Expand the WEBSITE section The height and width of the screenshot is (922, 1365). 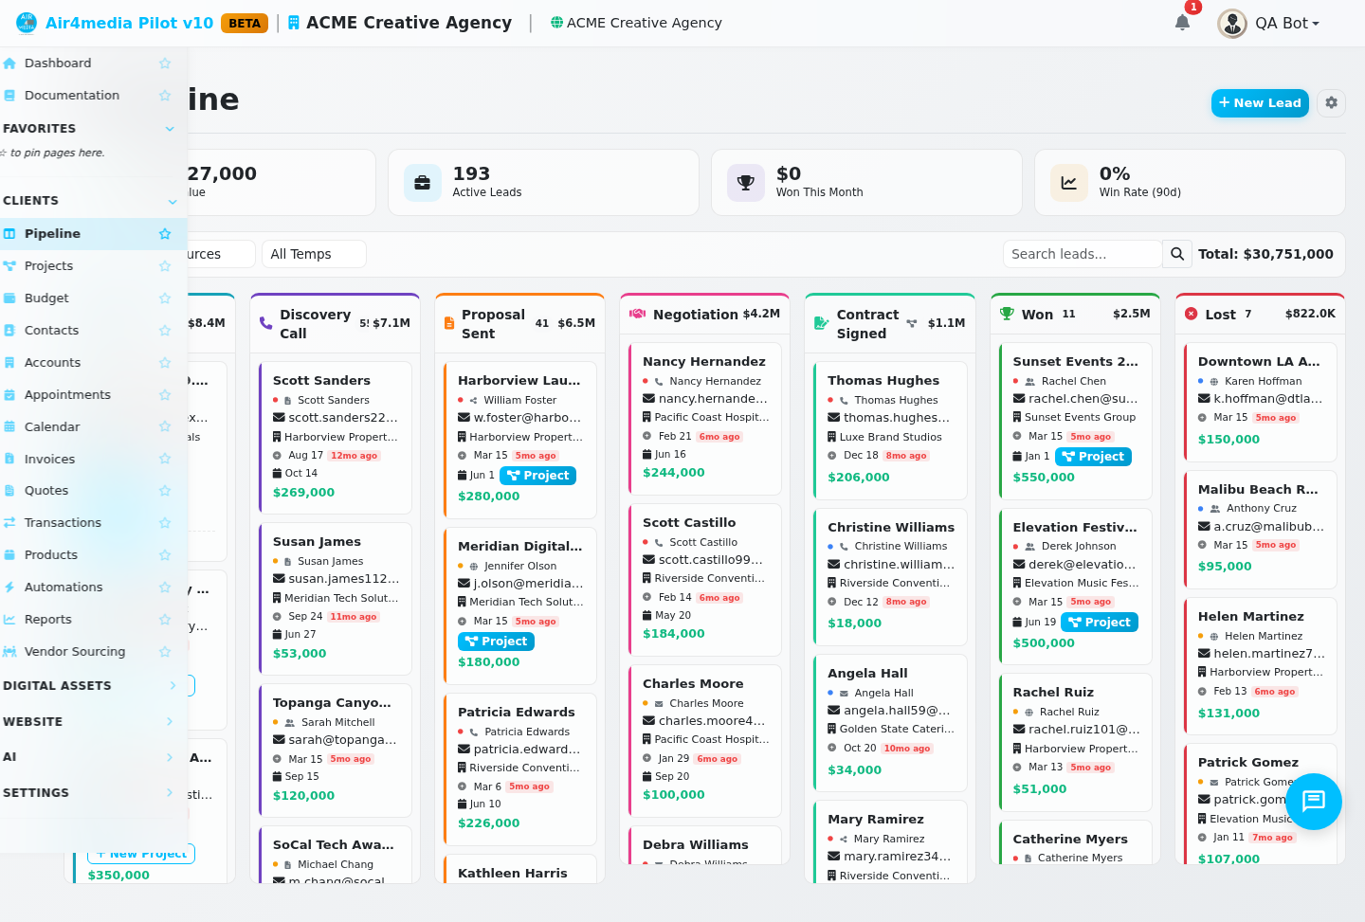coord(170,721)
